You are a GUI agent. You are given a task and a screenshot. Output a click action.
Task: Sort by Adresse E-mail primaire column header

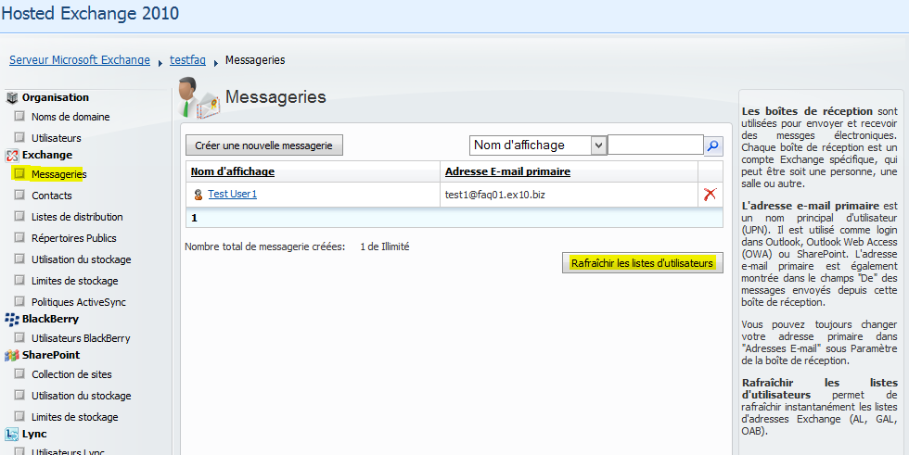507,171
